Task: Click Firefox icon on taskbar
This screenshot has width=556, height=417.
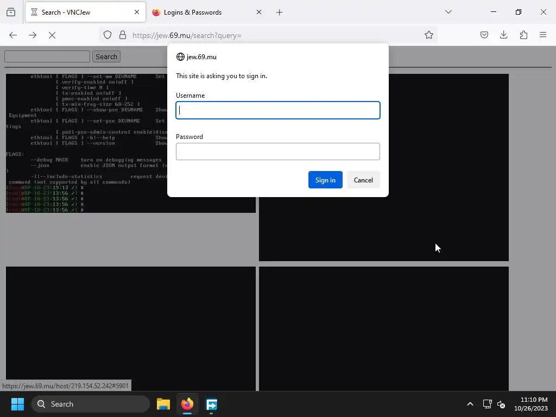Action: click(x=187, y=404)
